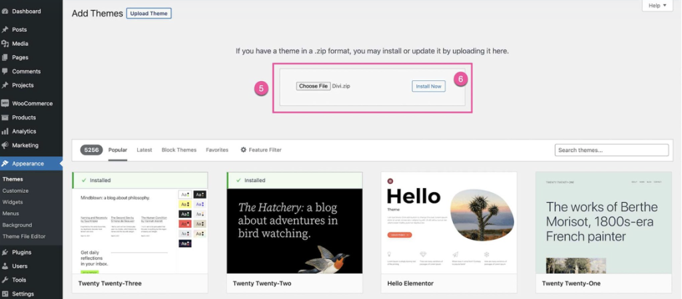Click the Search themes input field

click(611, 150)
